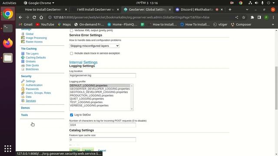Open Chrome tab search chevron
278x156 pixels.
[247, 10]
